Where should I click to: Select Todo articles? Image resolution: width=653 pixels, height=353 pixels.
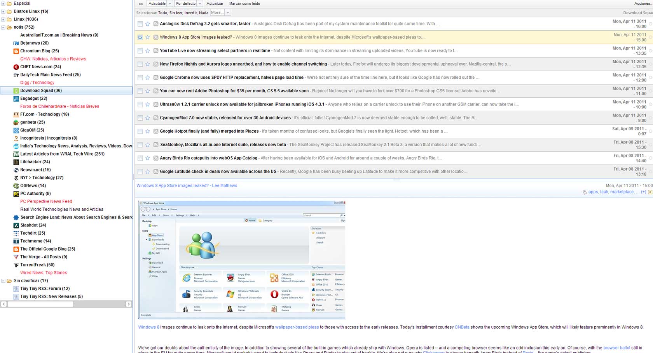tap(163, 13)
